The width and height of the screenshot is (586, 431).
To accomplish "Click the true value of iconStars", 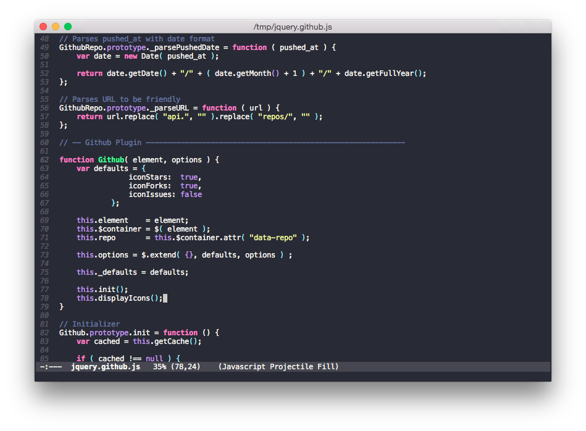I will point(189,177).
